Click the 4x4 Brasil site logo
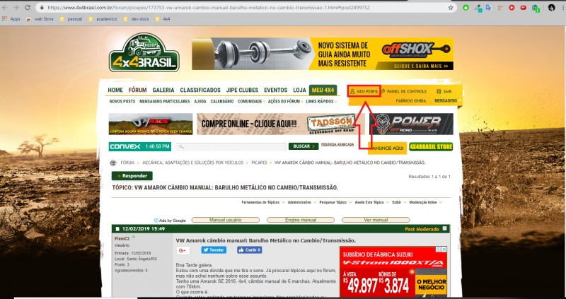 (144, 52)
